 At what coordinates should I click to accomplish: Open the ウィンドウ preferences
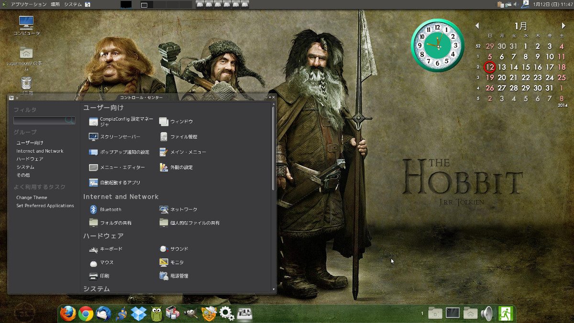pos(176,122)
